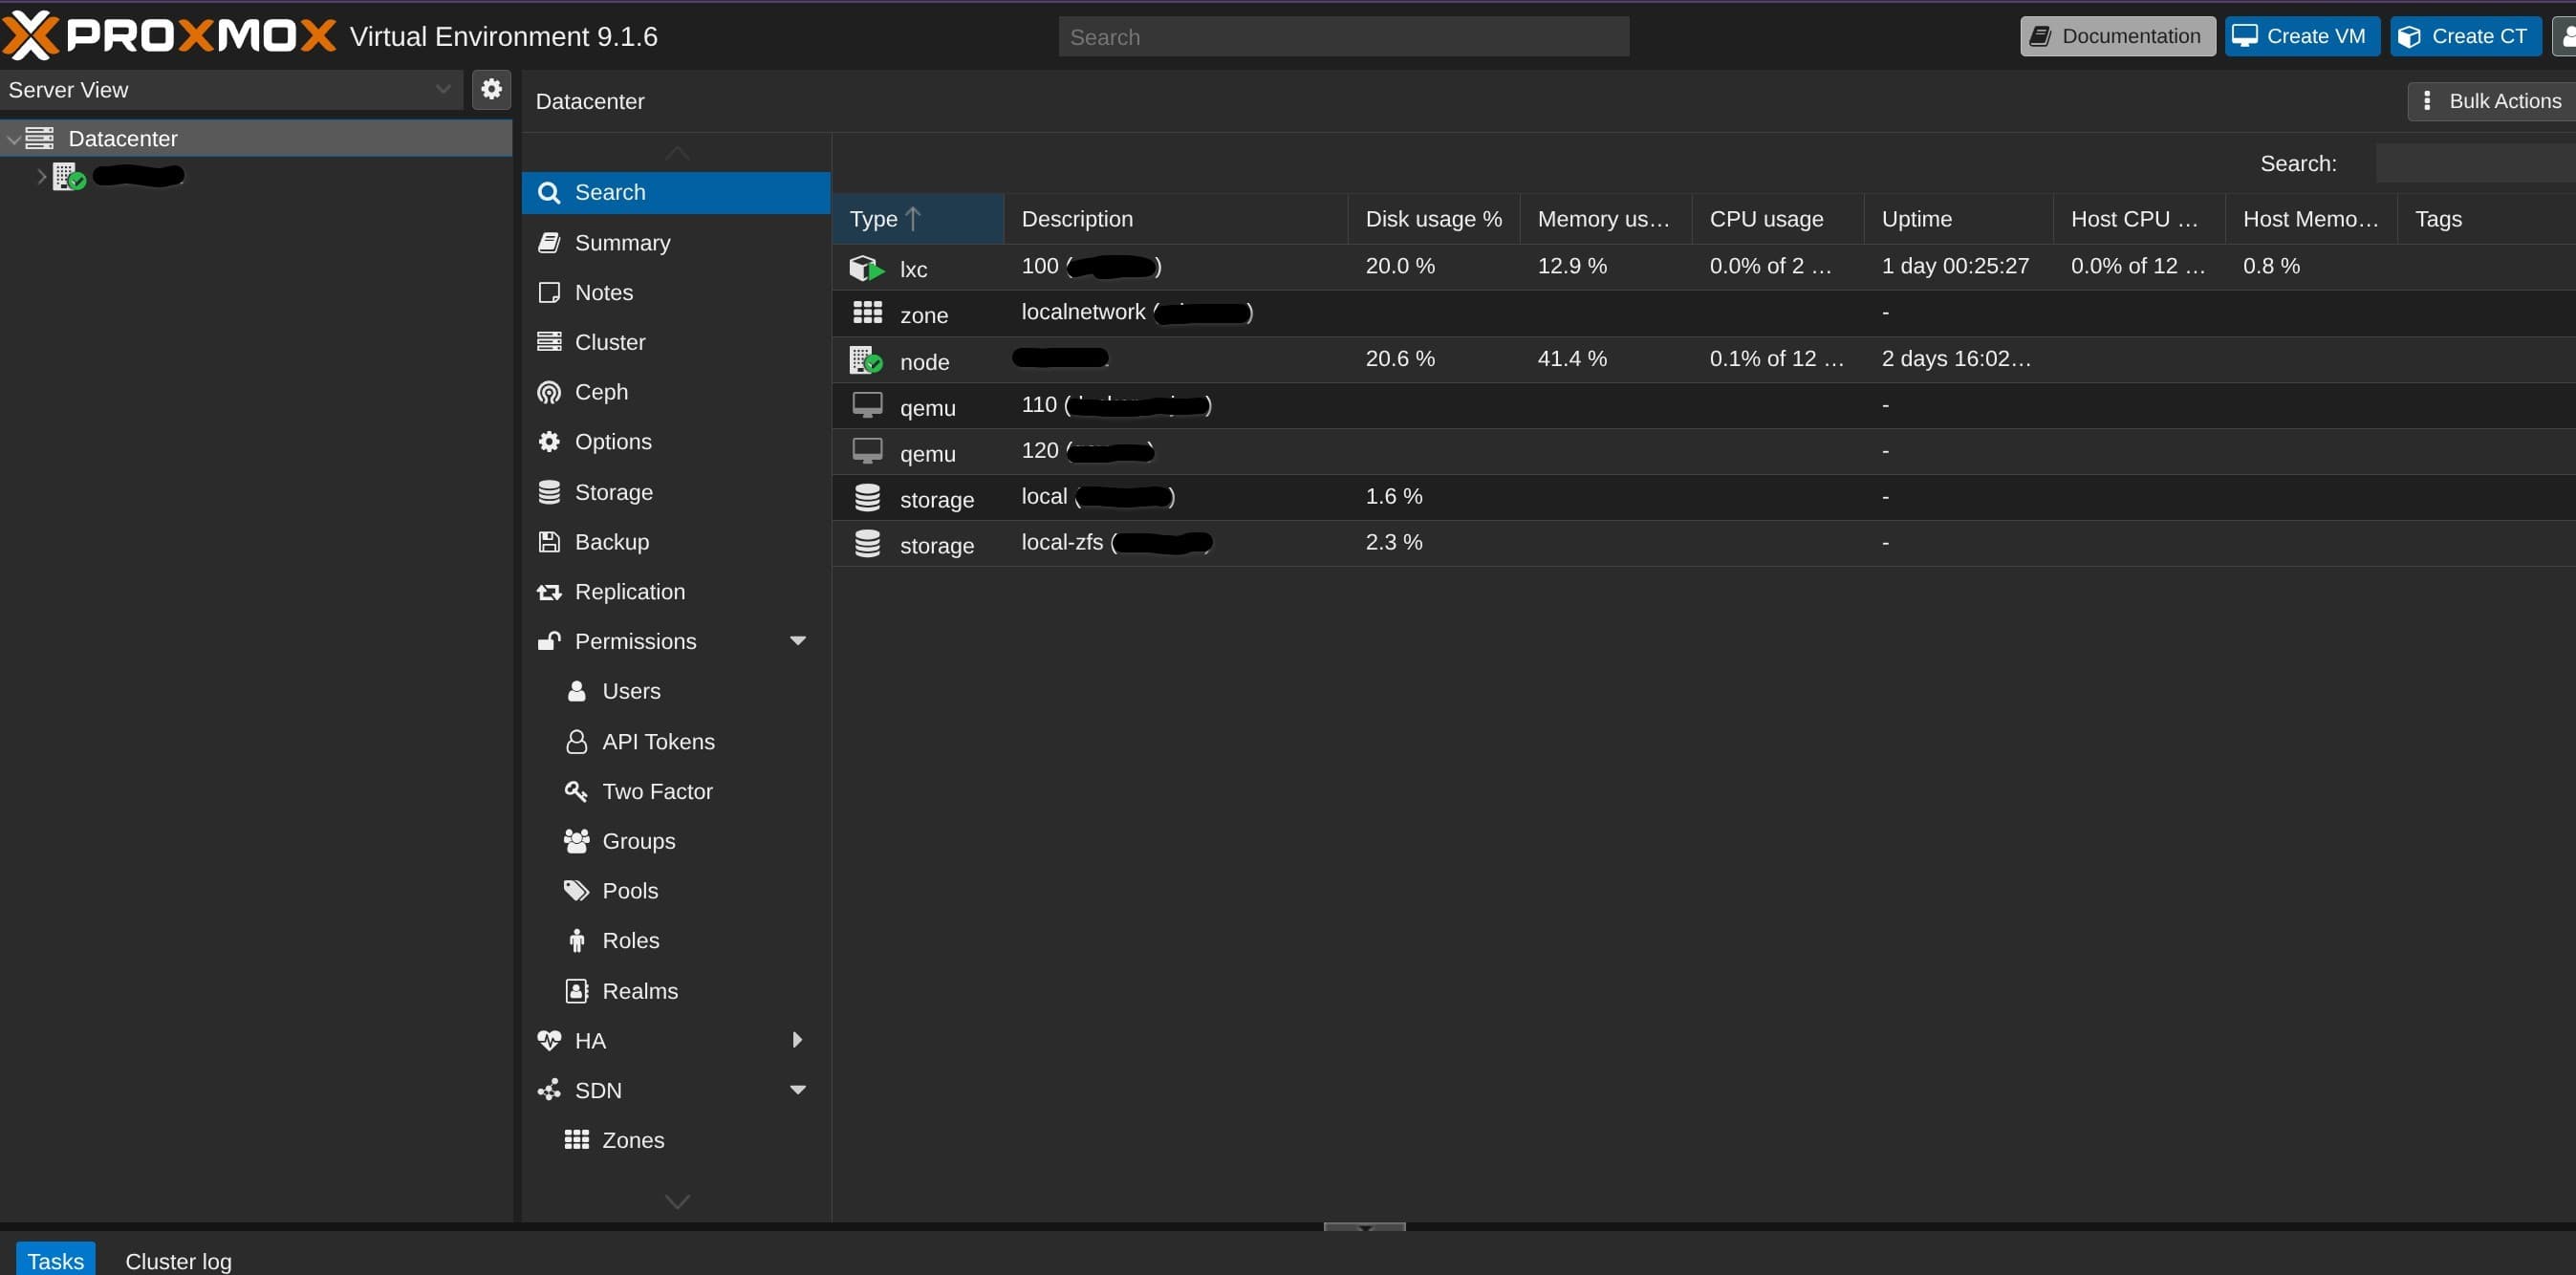Click the Options gear icon in sidebar
Image resolution: width=2576 pixels, height=1275 pixels.
[549, 441]
